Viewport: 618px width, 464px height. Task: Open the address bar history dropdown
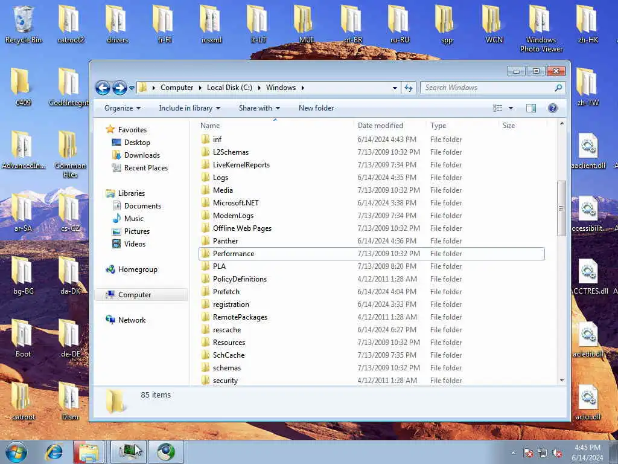coord(395,88)
